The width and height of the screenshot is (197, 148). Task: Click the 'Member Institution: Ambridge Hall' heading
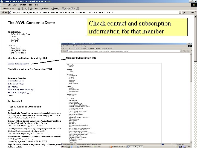tap(28, 58)
